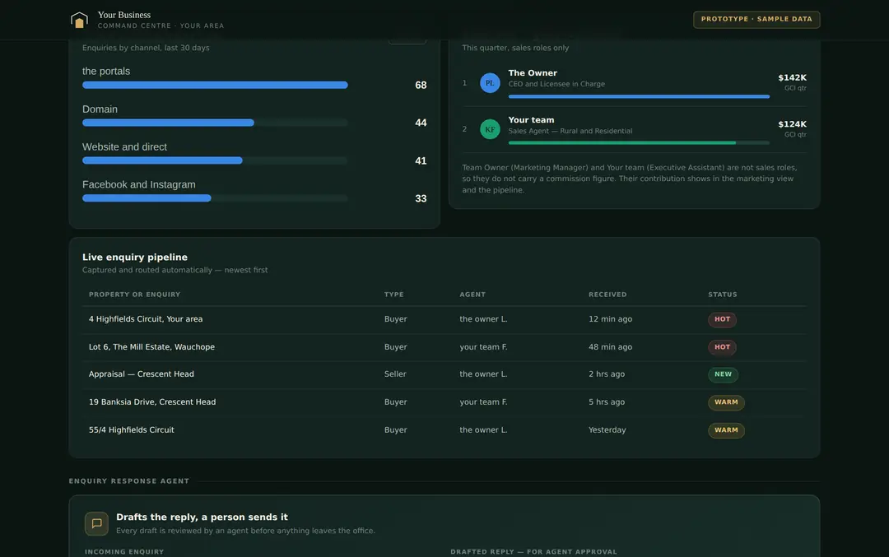Click the HOT status for 4 Highfields Circuit

722,319
